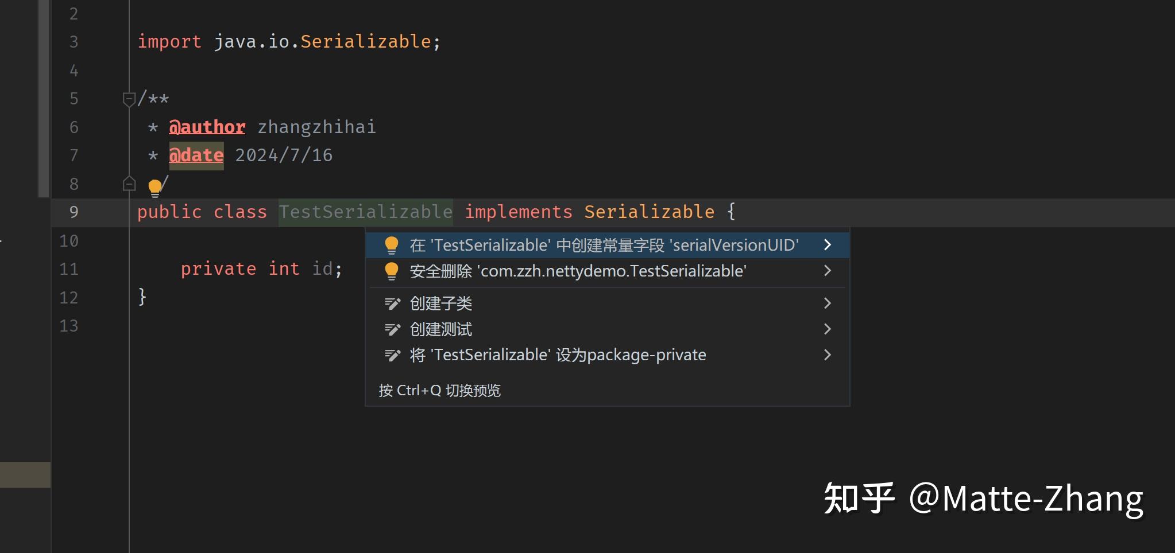Expand the serialVersionUID suggestion submenu arrow
The image size is (1175, 553).
coord(827,244)
